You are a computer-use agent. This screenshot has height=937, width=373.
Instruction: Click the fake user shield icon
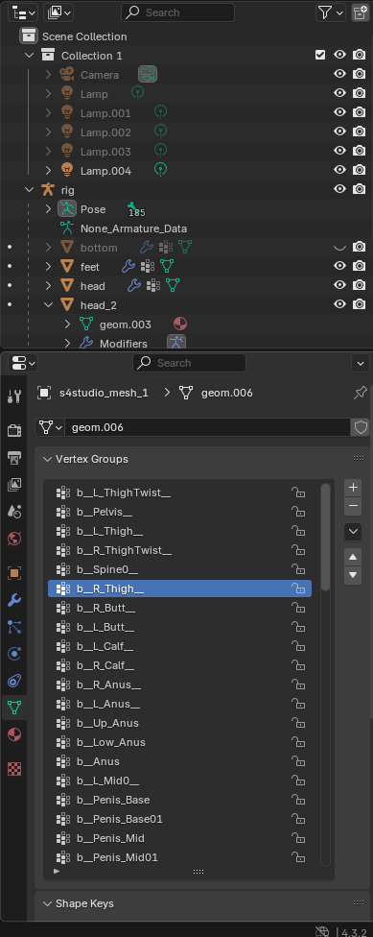point(361,427)
